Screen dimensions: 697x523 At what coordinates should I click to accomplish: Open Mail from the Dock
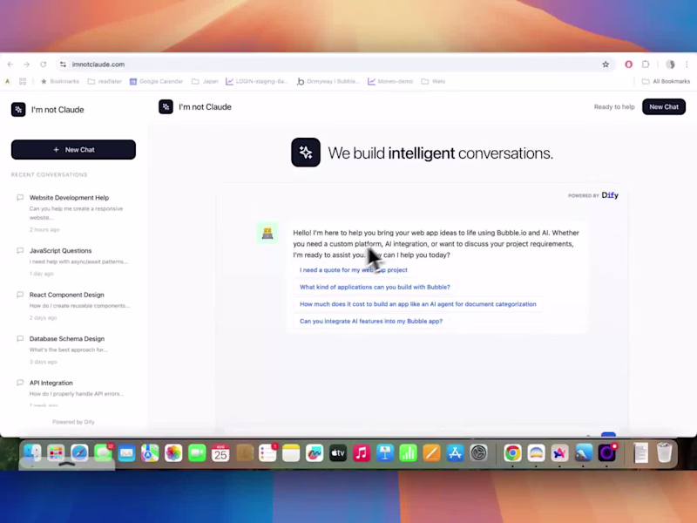point(126,453)
